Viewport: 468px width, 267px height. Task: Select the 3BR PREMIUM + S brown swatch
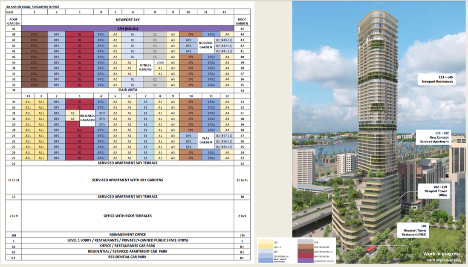305,252
